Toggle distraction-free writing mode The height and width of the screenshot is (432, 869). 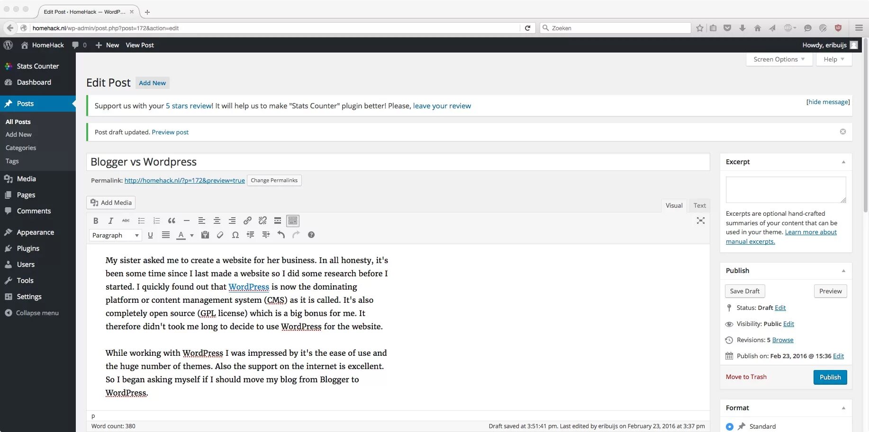tap(701, 220)
